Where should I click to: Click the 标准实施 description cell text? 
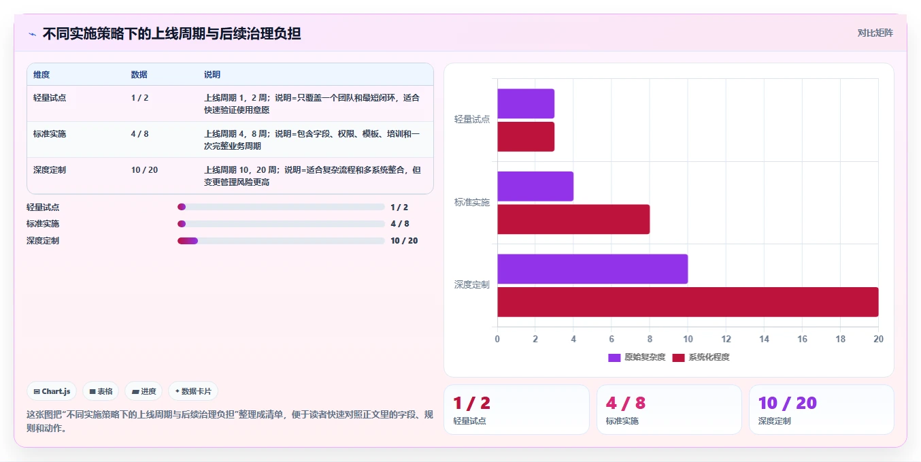[x=312, y=139]
